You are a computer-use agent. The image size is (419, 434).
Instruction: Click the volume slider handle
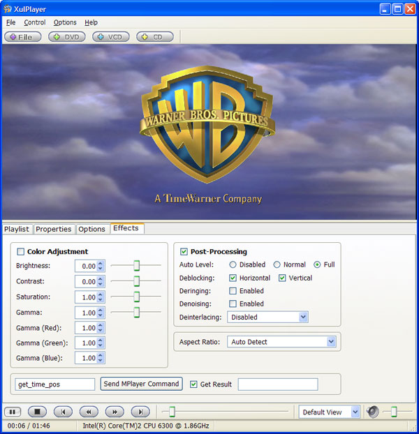[x=394, y=412]
